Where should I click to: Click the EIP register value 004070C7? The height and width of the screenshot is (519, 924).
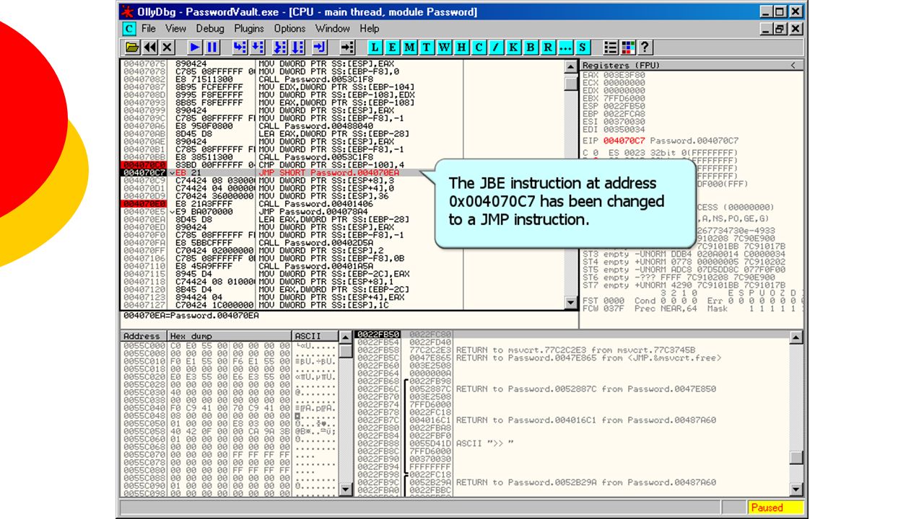[x=624, y=141]
